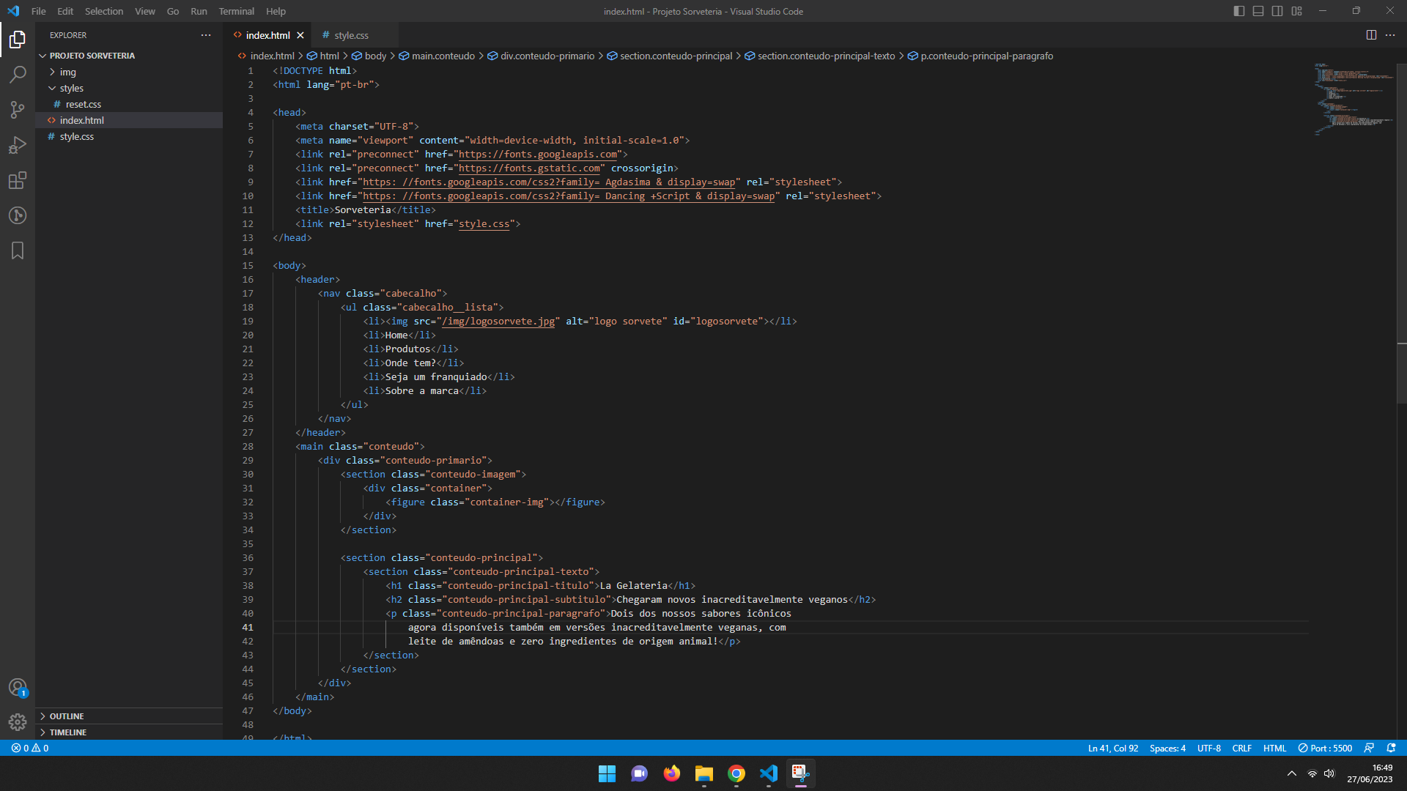Open reset.css in the explorer
Screen dimensions: 1407x791
pyautogui.click(x=129, y=104)
